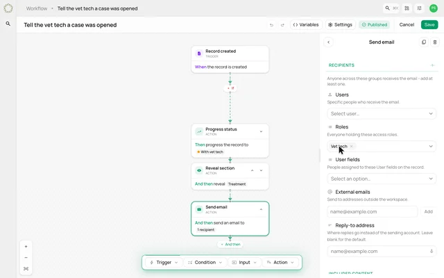Click the Reply-to address input field
Image resolution: width=444 pixels, height=278 pixels.
[x=382, y=252]
